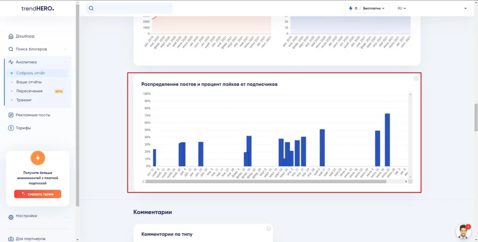Click the trendHERO logo
The height and width of the screenshot is (242, 478).
[37, 8]
